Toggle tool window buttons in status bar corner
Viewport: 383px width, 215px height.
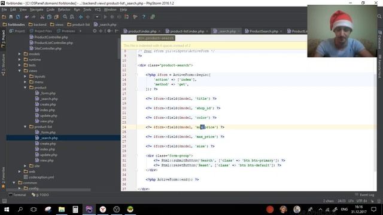click(x=4, y=201)
